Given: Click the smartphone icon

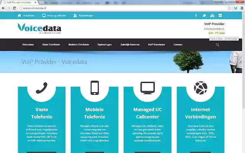Looking at the screenshot, I should pos(95,88).
